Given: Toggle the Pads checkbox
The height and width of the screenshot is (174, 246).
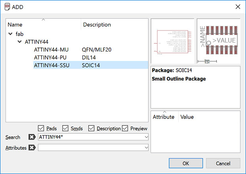Looking at the screenshot, I should pos(41,128).
